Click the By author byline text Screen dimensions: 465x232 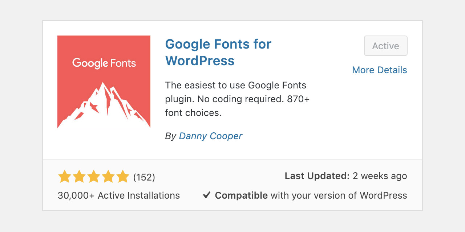point(171,136)
